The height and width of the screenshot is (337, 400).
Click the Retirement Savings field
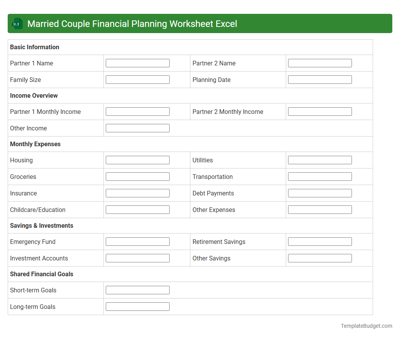tap(320, 241)
